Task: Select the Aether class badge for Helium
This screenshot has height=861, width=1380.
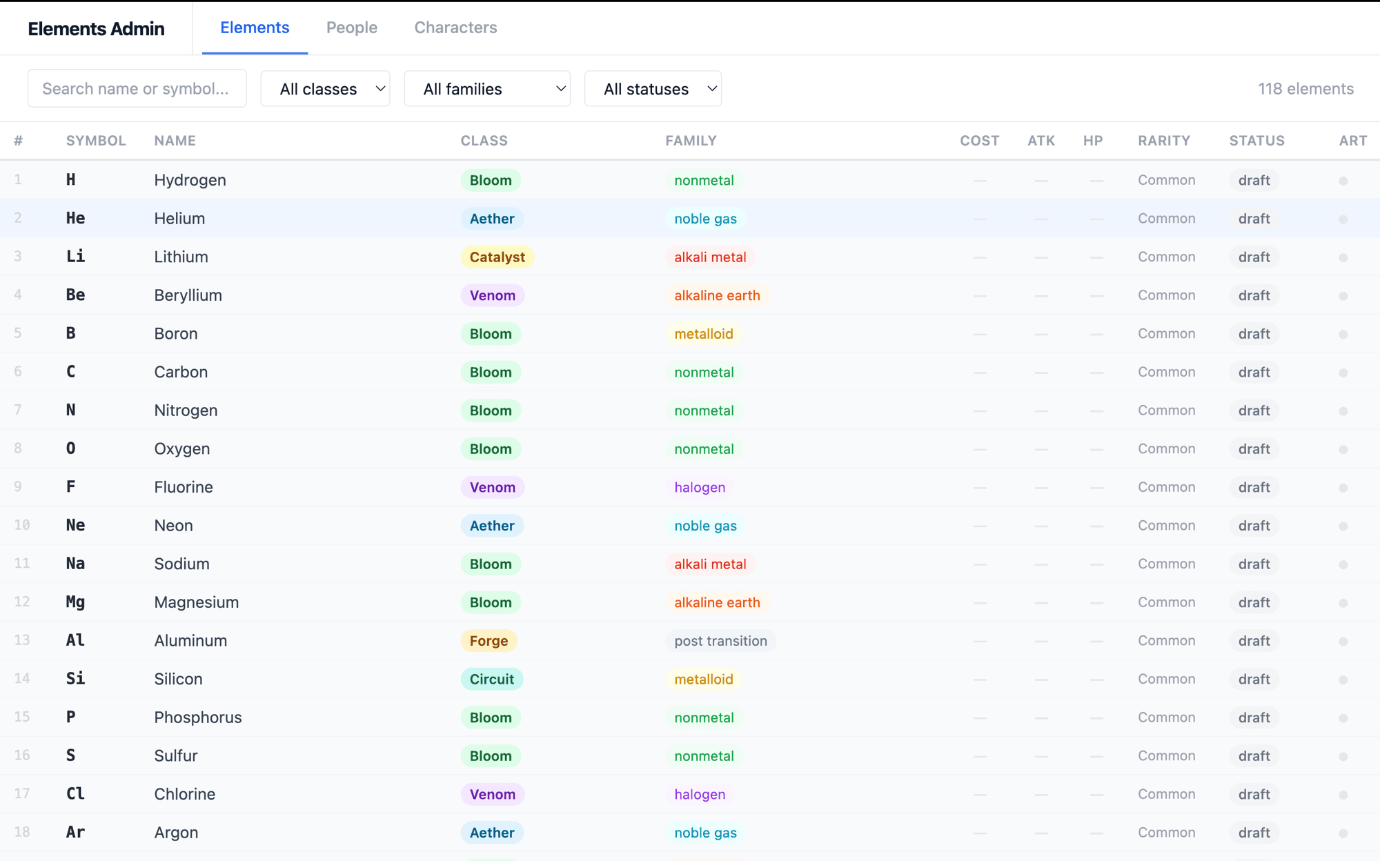Action: pos(492,219)
